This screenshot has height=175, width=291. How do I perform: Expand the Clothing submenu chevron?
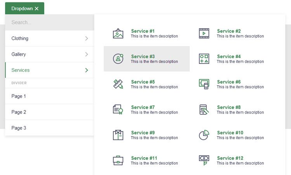tap(87, 38)
